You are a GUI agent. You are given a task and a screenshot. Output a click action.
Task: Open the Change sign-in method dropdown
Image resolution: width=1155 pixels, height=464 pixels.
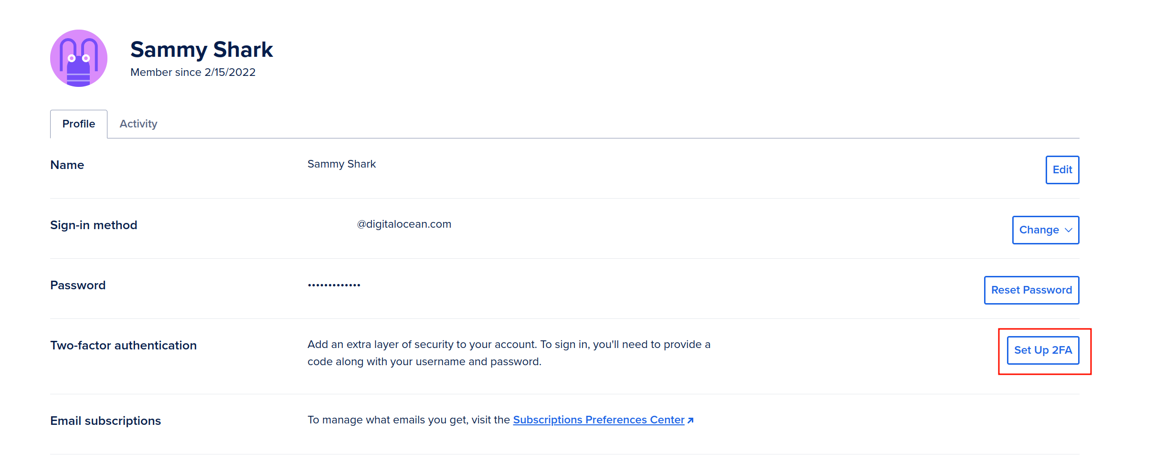pos(1046,230)
